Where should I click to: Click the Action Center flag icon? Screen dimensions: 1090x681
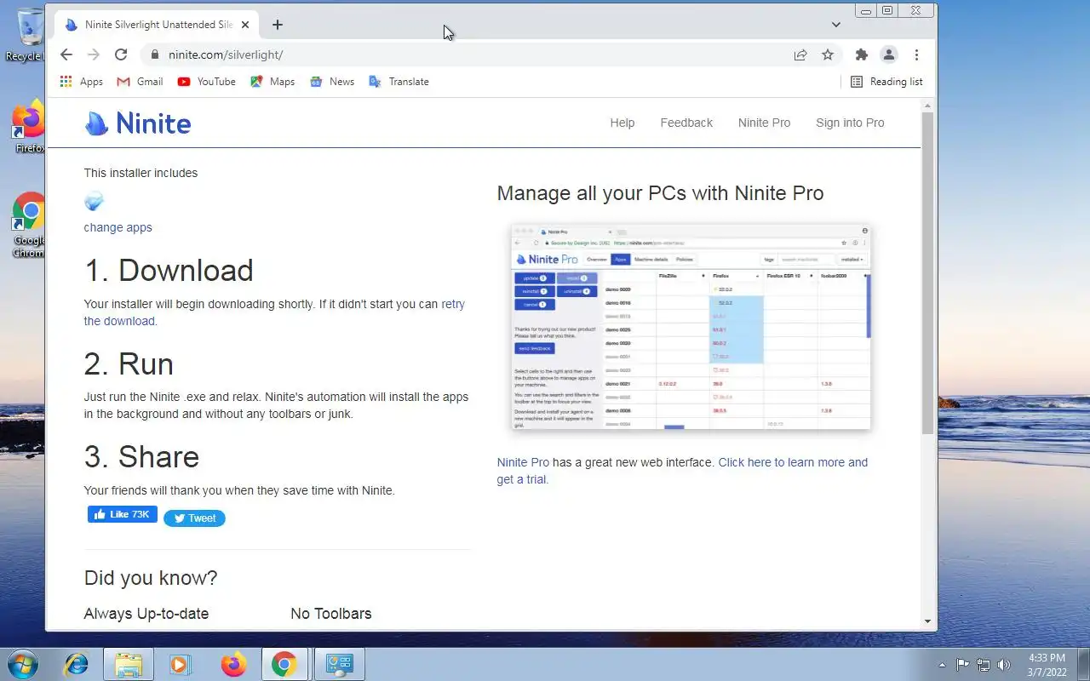[963, 665]
